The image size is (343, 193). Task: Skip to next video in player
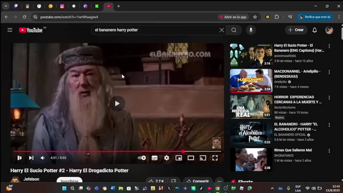coord(31,158)
